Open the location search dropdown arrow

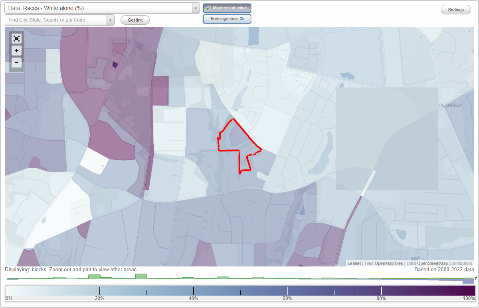(x=110, y=20)
